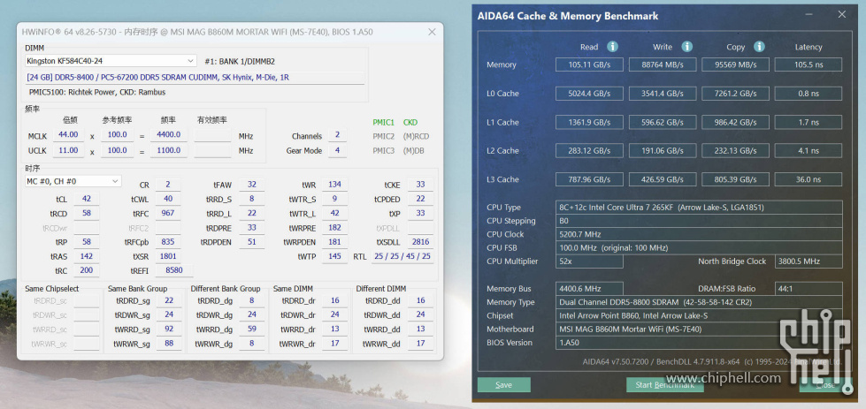Screen dimensions: 866x409
Task: Click the tRCD value 58
Action: tap(87, 213)
